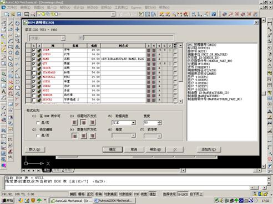This screenshot has width=273, height=204.
Task: Select the Autocad2006 Mechnical taskbar item
Action: 115,201
